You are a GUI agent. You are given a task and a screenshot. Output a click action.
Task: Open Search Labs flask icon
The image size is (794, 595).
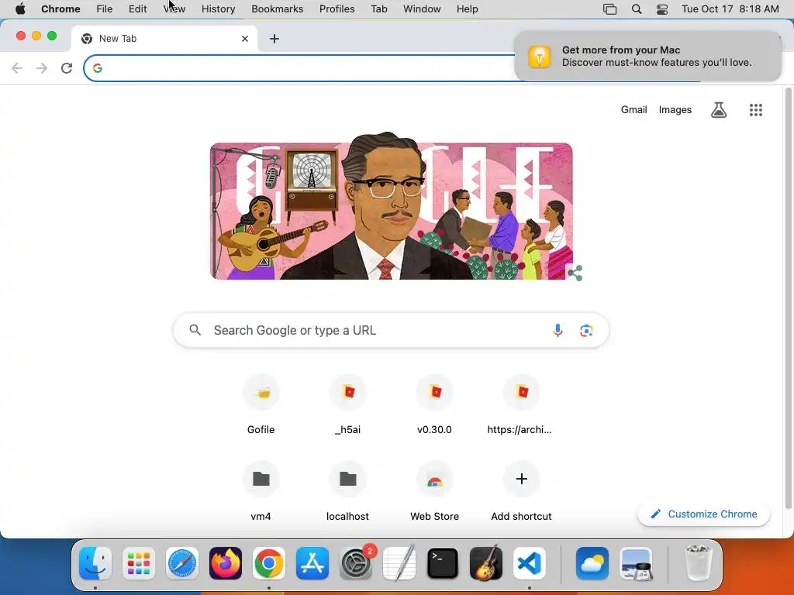click(x=719, y=110)
